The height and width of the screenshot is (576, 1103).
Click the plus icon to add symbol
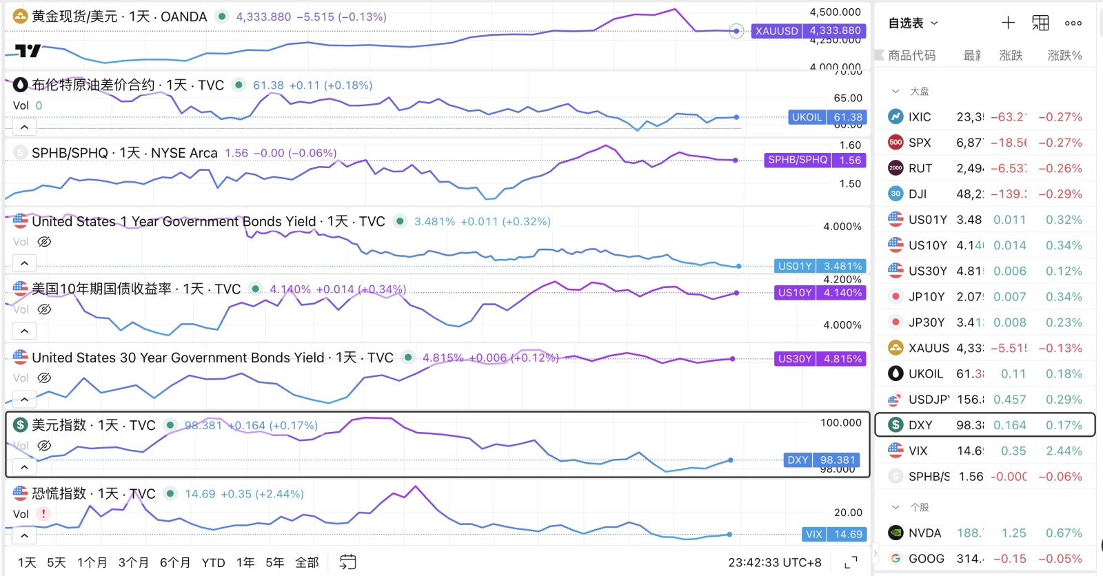(x=1008, y=23)
